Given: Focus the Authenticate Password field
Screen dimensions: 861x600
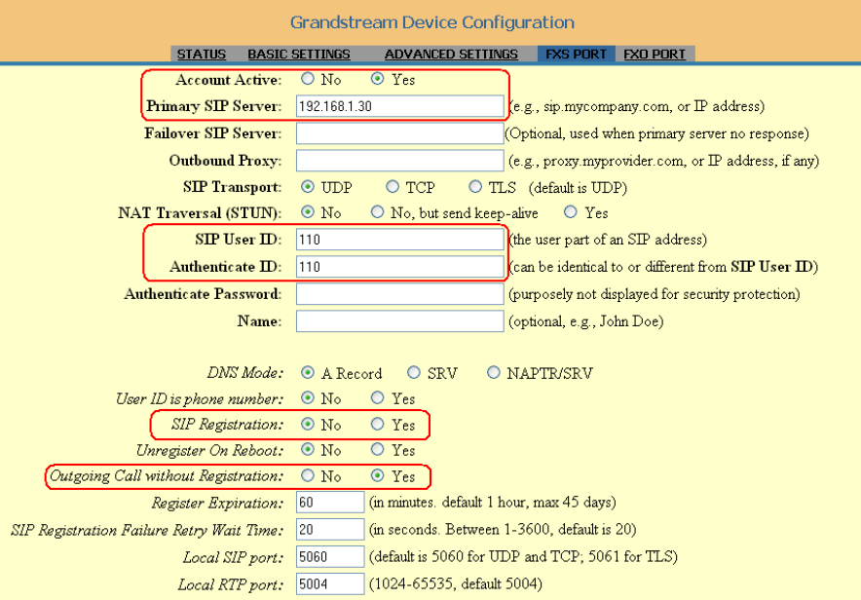Looking at the screenshot, I should click(x=399, y=294).
